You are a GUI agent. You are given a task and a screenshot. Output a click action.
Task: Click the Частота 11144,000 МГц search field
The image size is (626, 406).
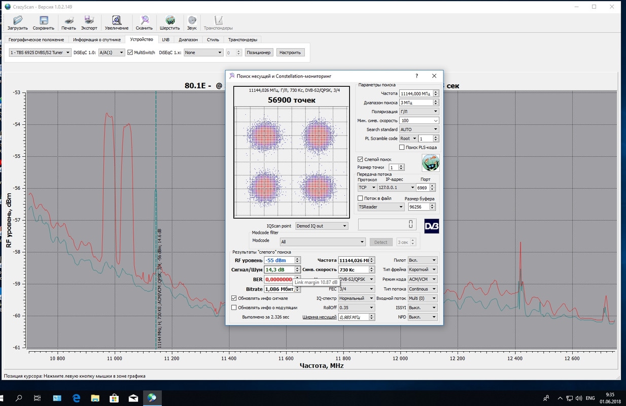coord(419,94)
